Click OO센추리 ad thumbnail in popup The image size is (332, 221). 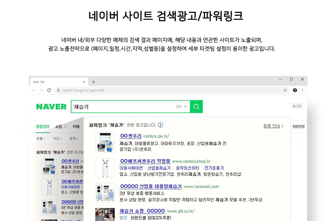105,143
